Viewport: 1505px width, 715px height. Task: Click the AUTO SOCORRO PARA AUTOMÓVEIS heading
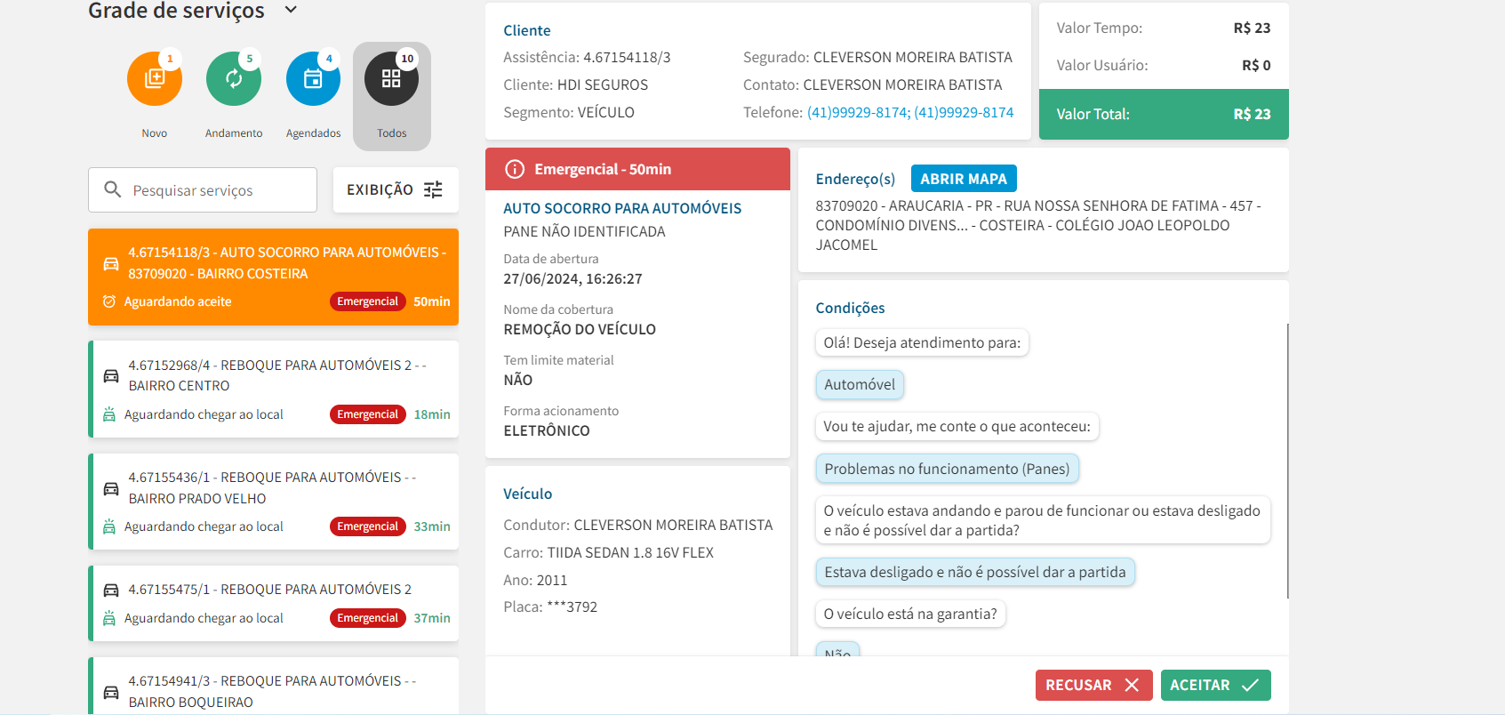622,208
